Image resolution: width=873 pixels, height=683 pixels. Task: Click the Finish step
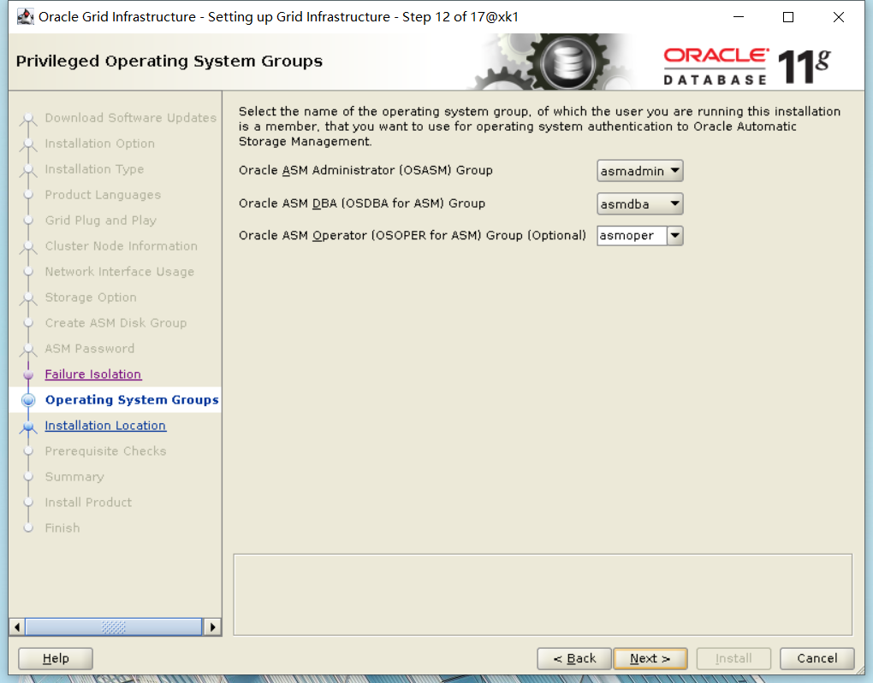tap(62, 527)
